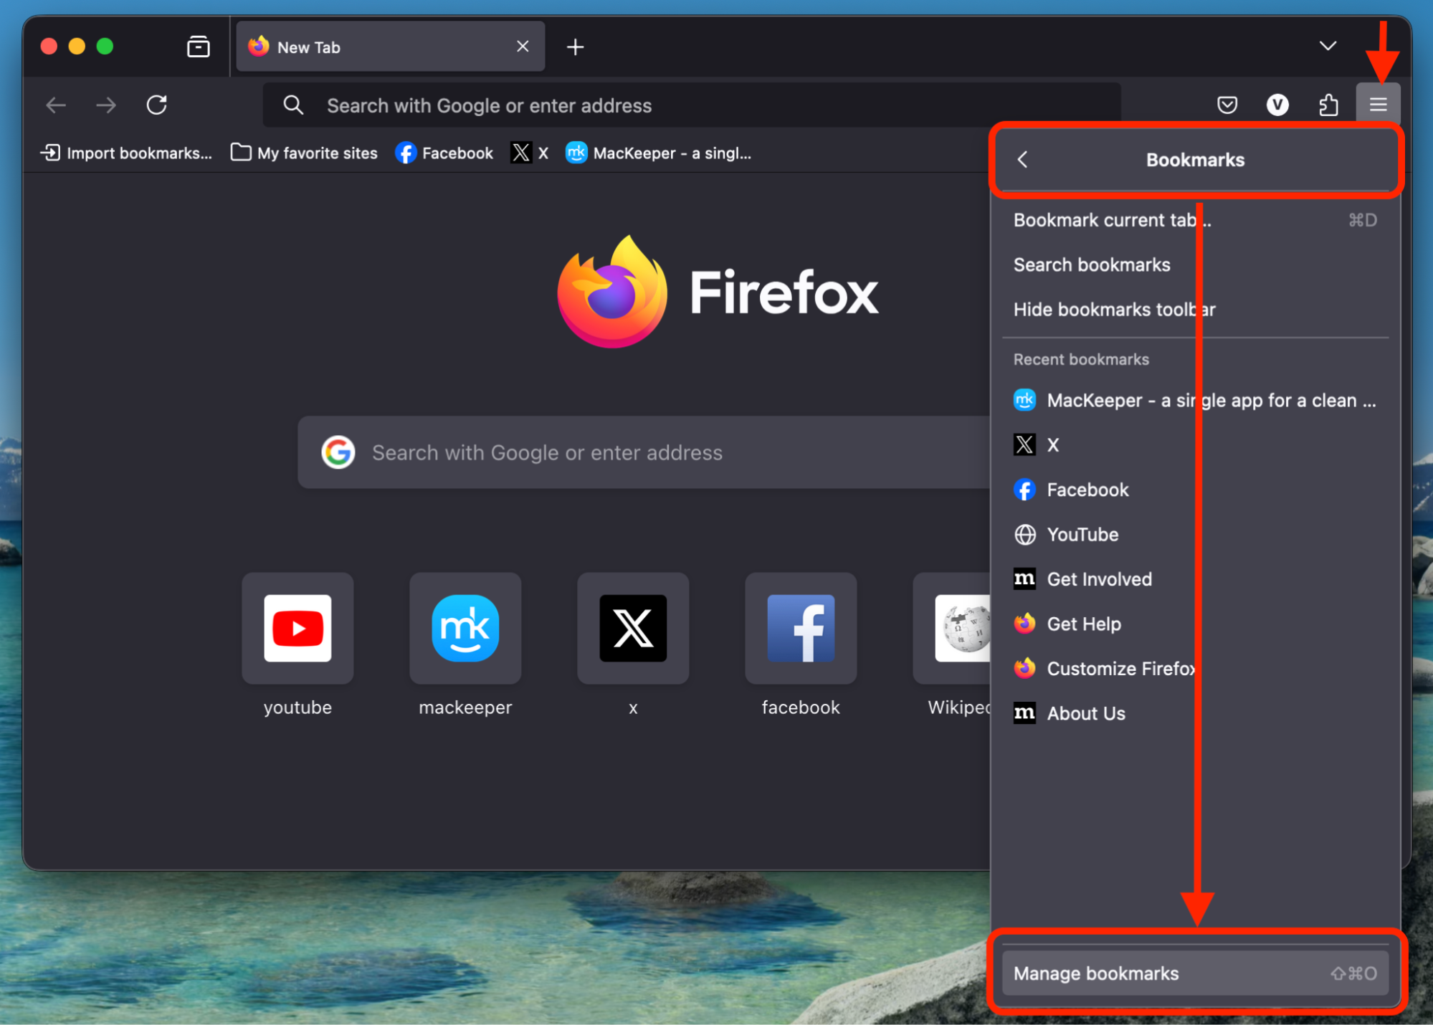The image size is (1433, 1025).
Task: Click the tab overview archive icon
Action: tap(198, 46)
